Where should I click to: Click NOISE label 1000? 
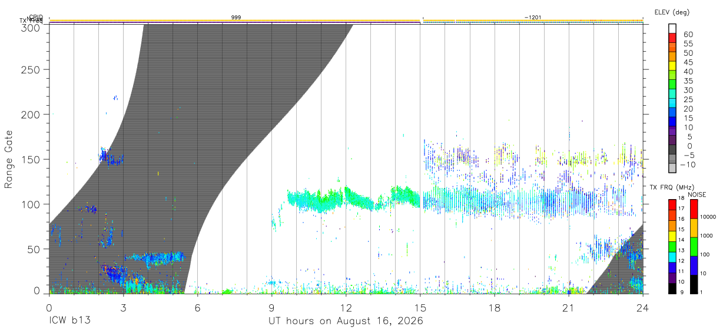(x=706, y=236)
